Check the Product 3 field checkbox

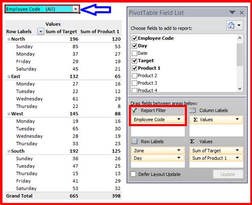[135, 83]
